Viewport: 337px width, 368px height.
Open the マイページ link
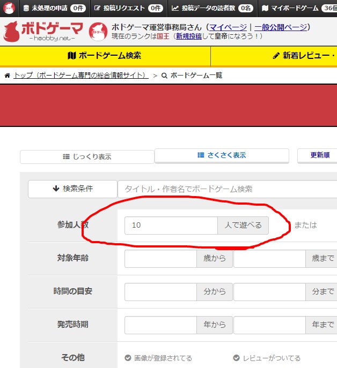click(x=228, y=27)
